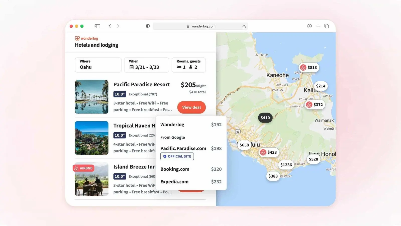
Task: Click the Waimanalo label on the map
Action: point(324,120)
